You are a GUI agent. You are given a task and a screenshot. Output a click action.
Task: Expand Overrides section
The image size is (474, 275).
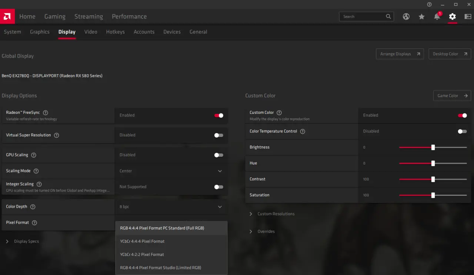click(262, 231)
